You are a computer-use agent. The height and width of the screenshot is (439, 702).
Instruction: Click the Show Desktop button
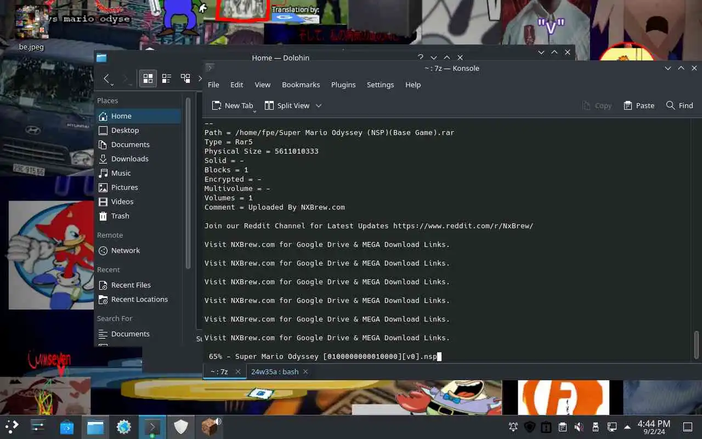(x=688, y=427)
